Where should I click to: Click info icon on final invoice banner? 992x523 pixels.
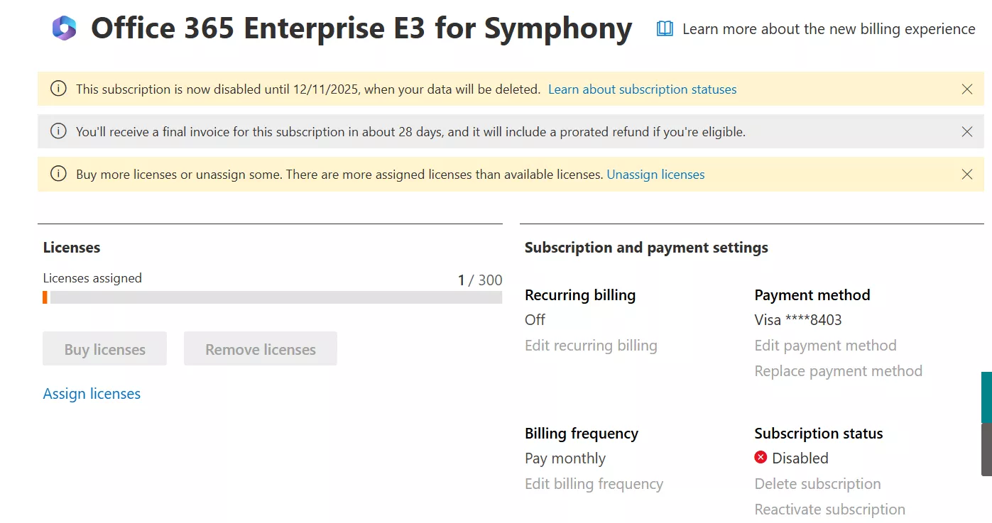(58, 132)
